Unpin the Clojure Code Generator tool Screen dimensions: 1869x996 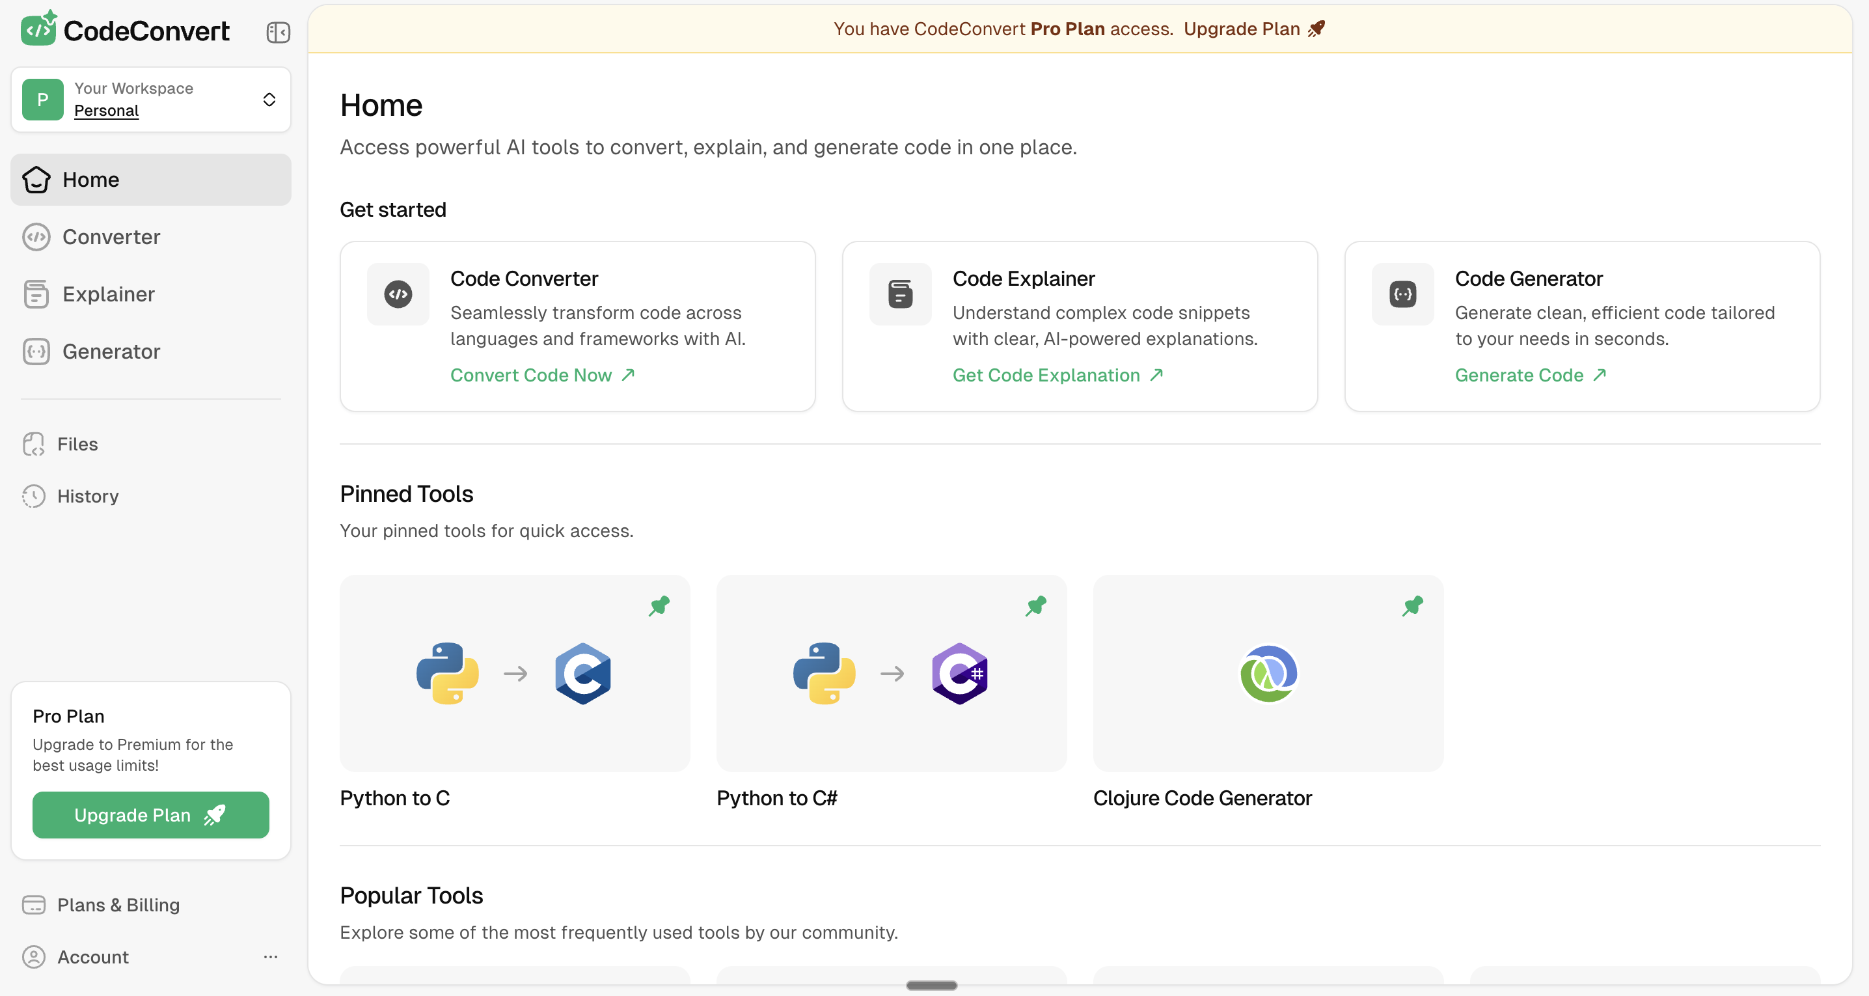tap(1412, 605)
